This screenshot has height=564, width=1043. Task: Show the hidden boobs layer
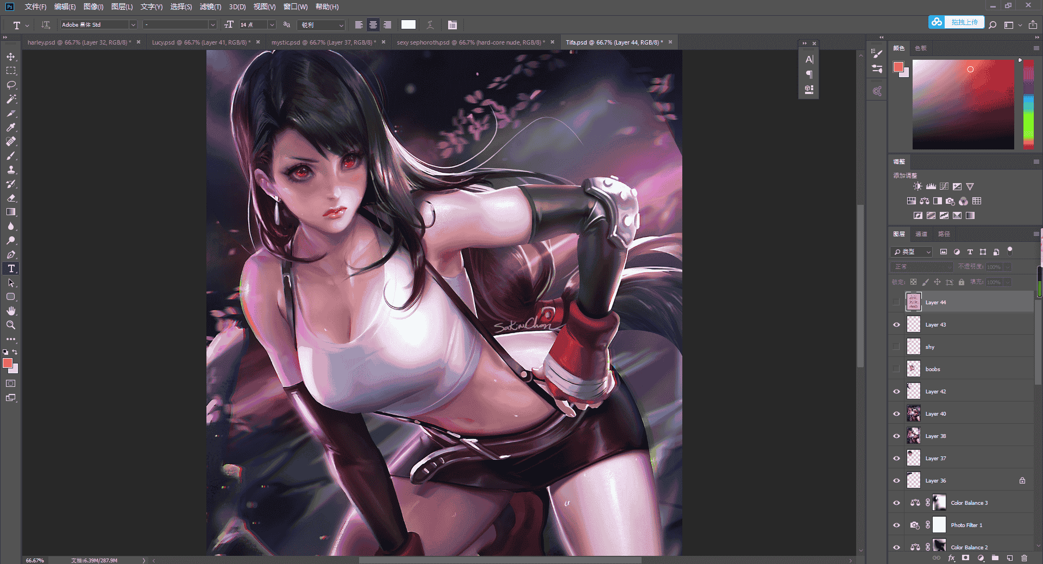(896, 369)
